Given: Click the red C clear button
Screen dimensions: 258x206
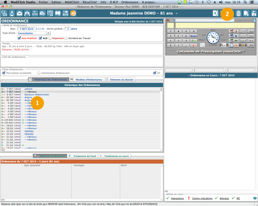Looking at the screenshot, I should 193,45.
